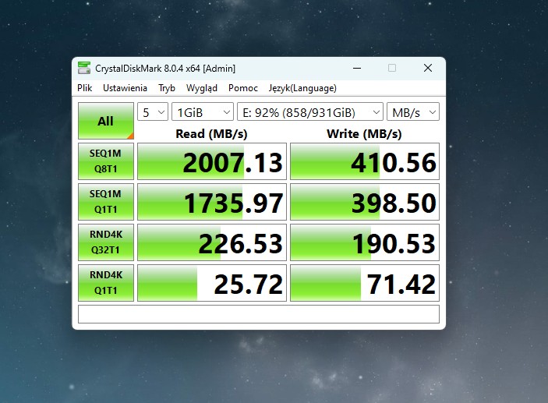Image resolution: width=548 pixels, height=403 pixels.
Task: Click the CrystalDiskMark app icon in title bar
Action: [x=84, y=68]
